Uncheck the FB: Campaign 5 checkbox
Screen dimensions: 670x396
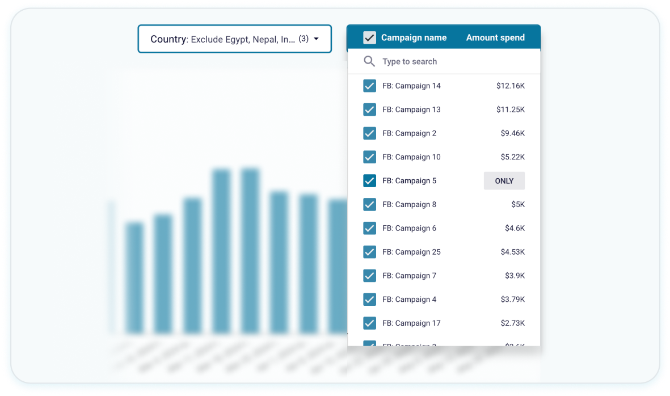tap(369, 181)
